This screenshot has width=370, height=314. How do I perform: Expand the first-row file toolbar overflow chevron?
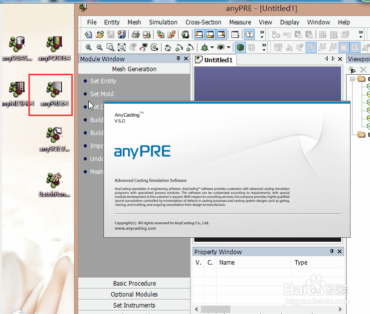[262, 34]
